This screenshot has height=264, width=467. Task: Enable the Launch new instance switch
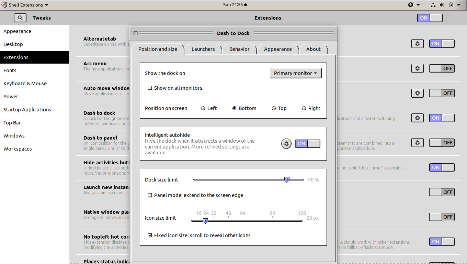pyautogui.click(x=442, y=192)
